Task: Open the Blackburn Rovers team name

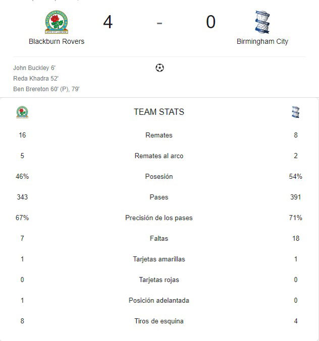Action: 57,41
